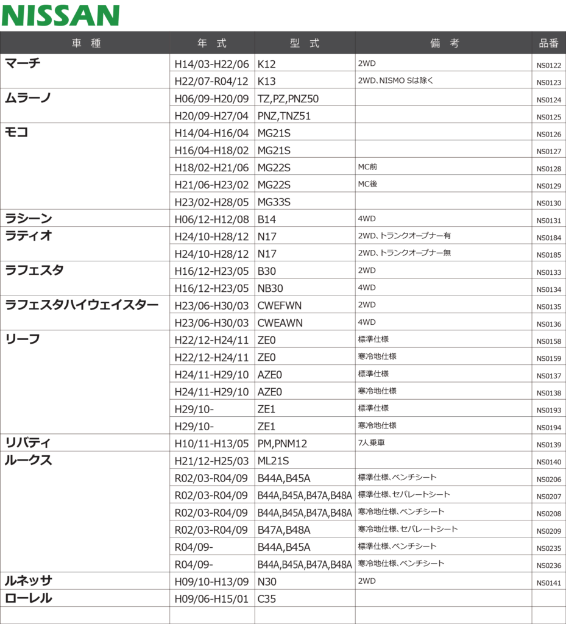The width and height of the screenshot is (566, 624).
Task: Click the CWEFWN model code cell
Action: click(x=280, y=305)
